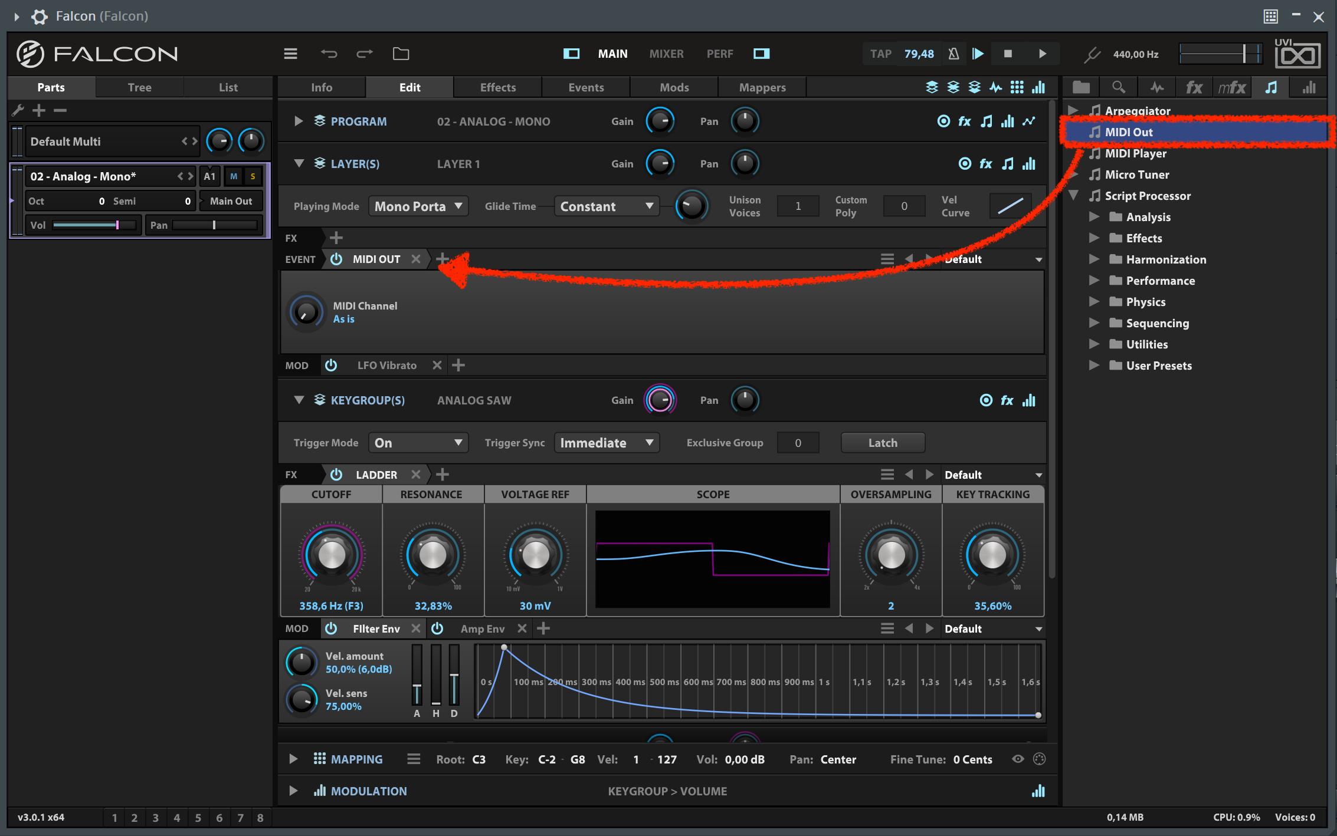Open the search in the browser panel
Screen dimensions: 1337x836
click(x=1119, y=87)
